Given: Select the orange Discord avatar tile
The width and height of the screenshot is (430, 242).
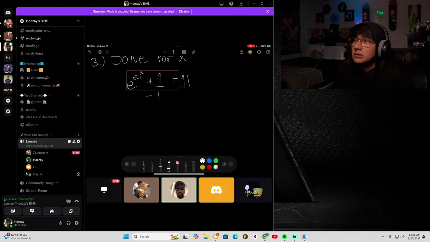Looking at the screenshot, I should coord(216,190).
